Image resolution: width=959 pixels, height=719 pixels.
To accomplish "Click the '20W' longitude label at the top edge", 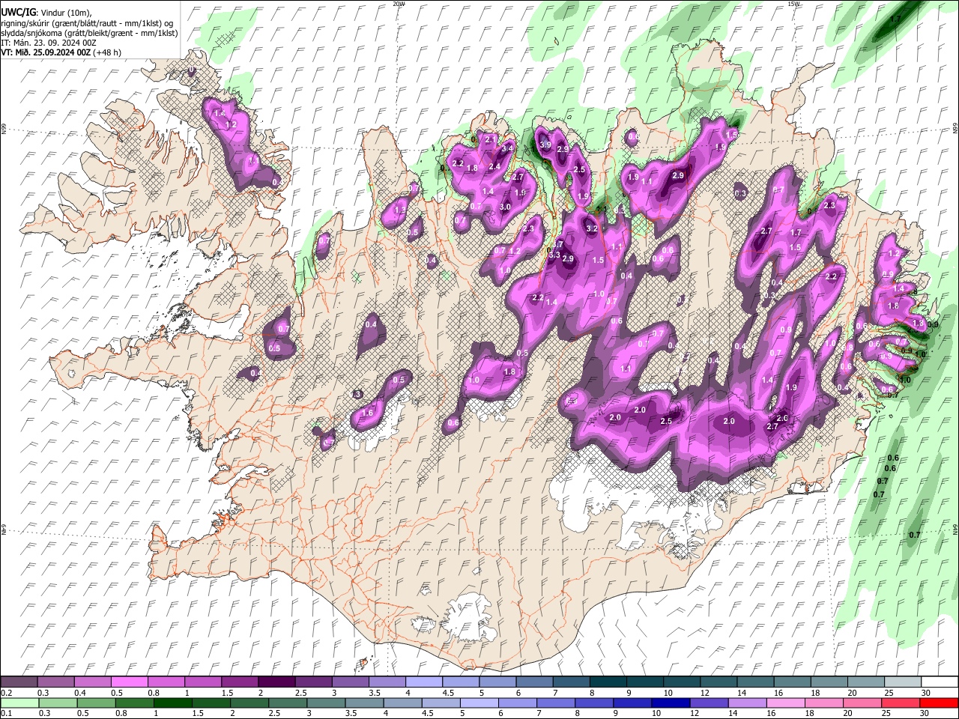I will tap(398, 4).
